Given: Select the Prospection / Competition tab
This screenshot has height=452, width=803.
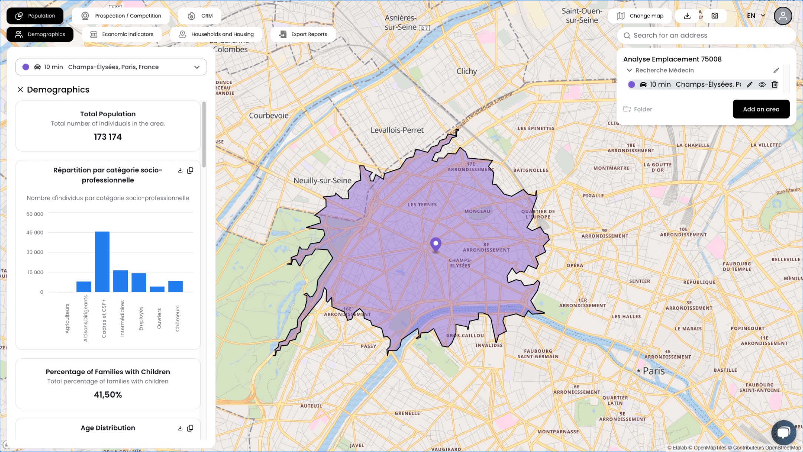Looking at the screenshot, I should (x=122, y=16).
